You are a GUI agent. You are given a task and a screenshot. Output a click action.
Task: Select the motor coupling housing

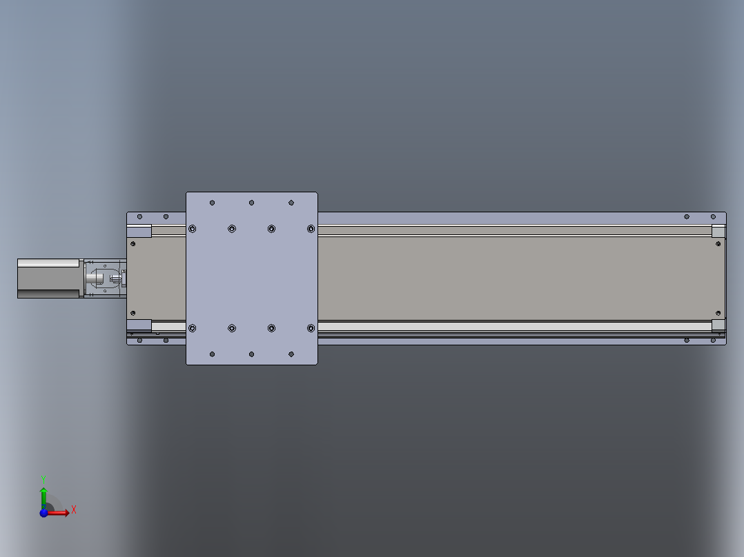point(105,278)
